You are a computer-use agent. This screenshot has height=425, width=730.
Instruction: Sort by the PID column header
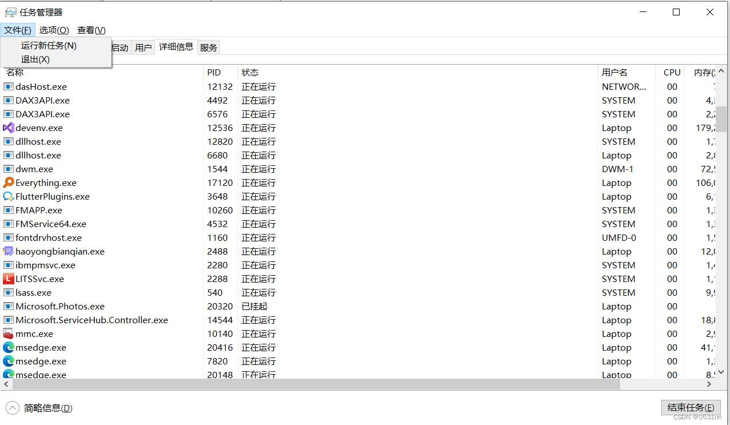(x=220, y=73)
